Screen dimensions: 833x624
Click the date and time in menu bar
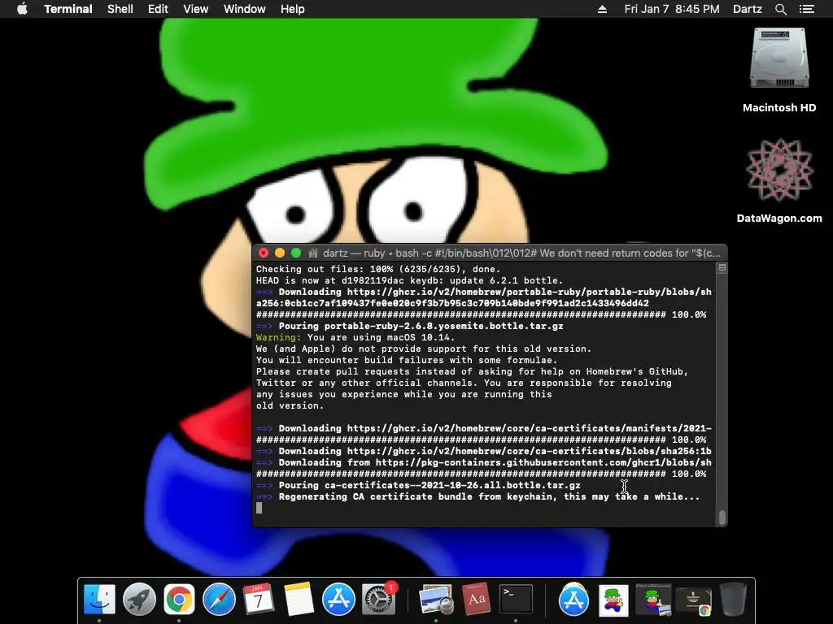tap(671, 9)
